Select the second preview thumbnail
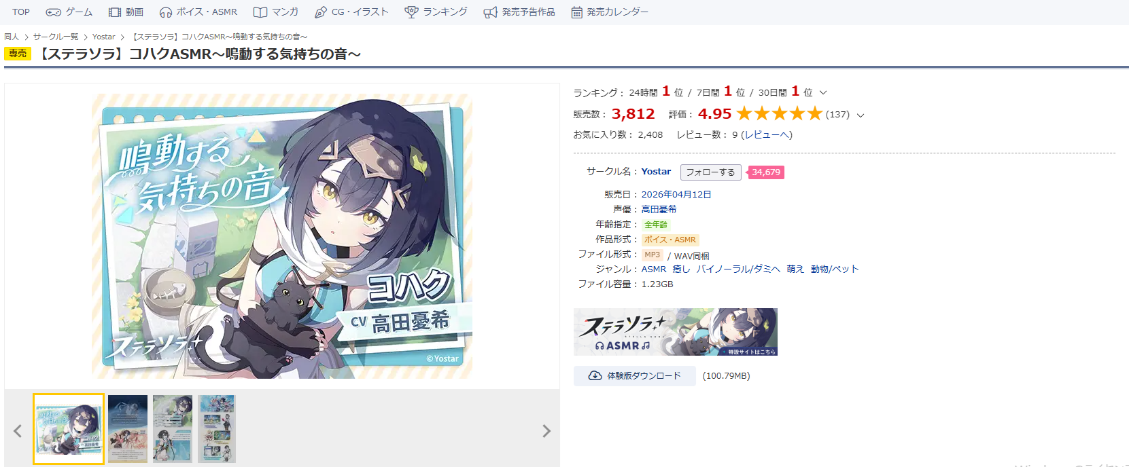 (128, 429)
